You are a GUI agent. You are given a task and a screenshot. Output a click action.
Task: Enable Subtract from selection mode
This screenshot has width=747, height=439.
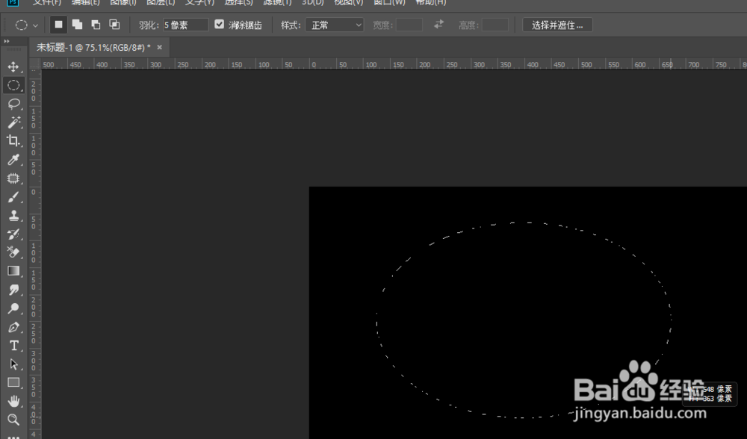tap(96, 25)
